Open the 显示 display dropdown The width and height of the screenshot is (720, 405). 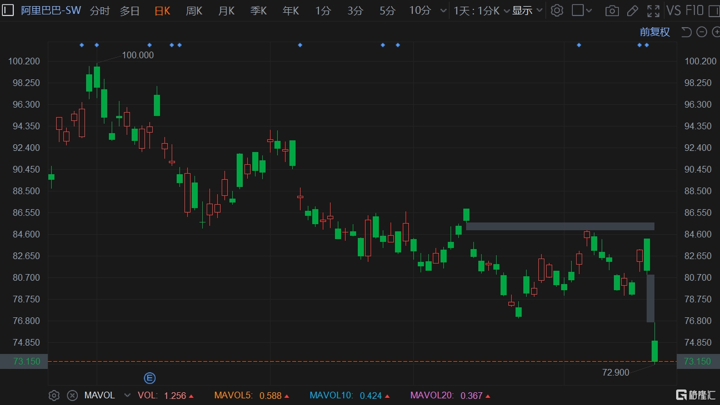coord(527,11)
